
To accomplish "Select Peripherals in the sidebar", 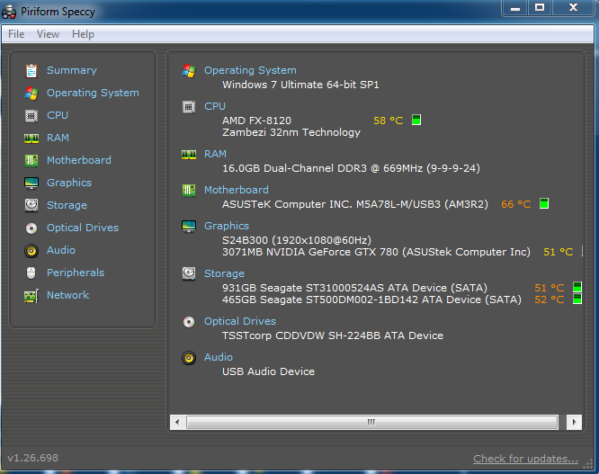I will (x=76, y=273).
